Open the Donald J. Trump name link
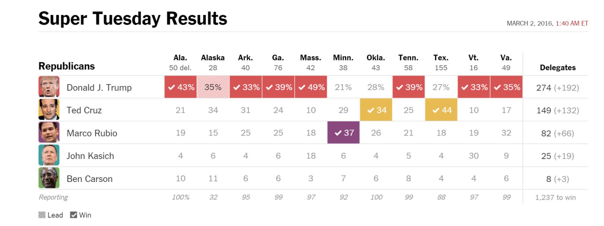 [x=99, y=87]
